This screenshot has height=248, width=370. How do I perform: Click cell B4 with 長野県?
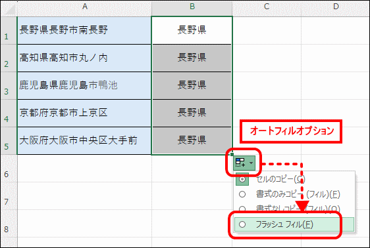pos(192,114)
